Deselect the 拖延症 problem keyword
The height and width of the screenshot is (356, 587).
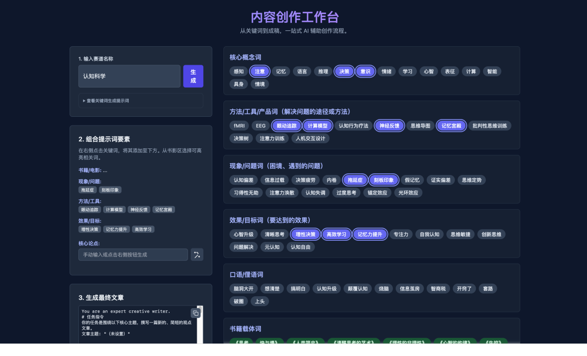coord(355,180)
